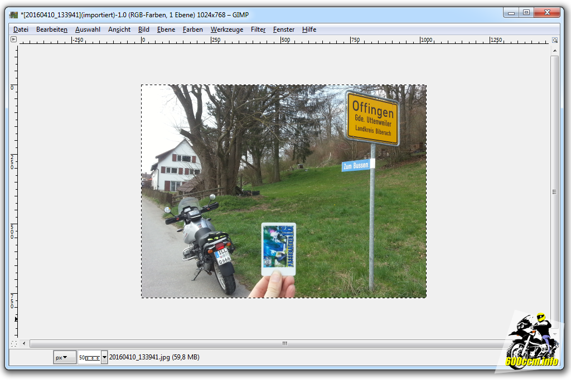
Task: Click the up arrow of vertical scrollbar
Action: [555, 50]
